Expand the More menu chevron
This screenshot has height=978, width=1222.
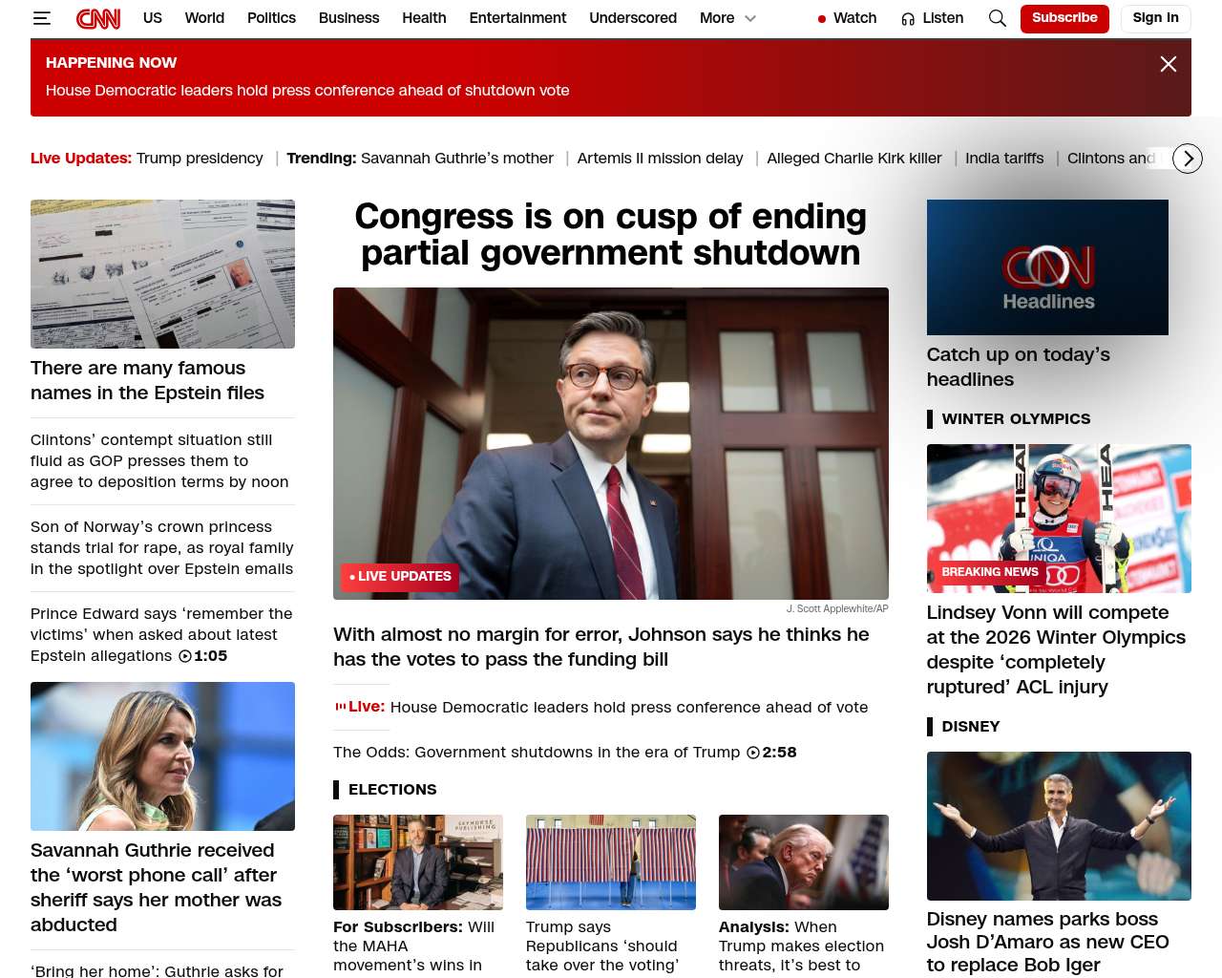[x=750, y=18]
